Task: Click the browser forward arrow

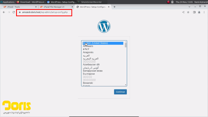Action: coord(9,12)
